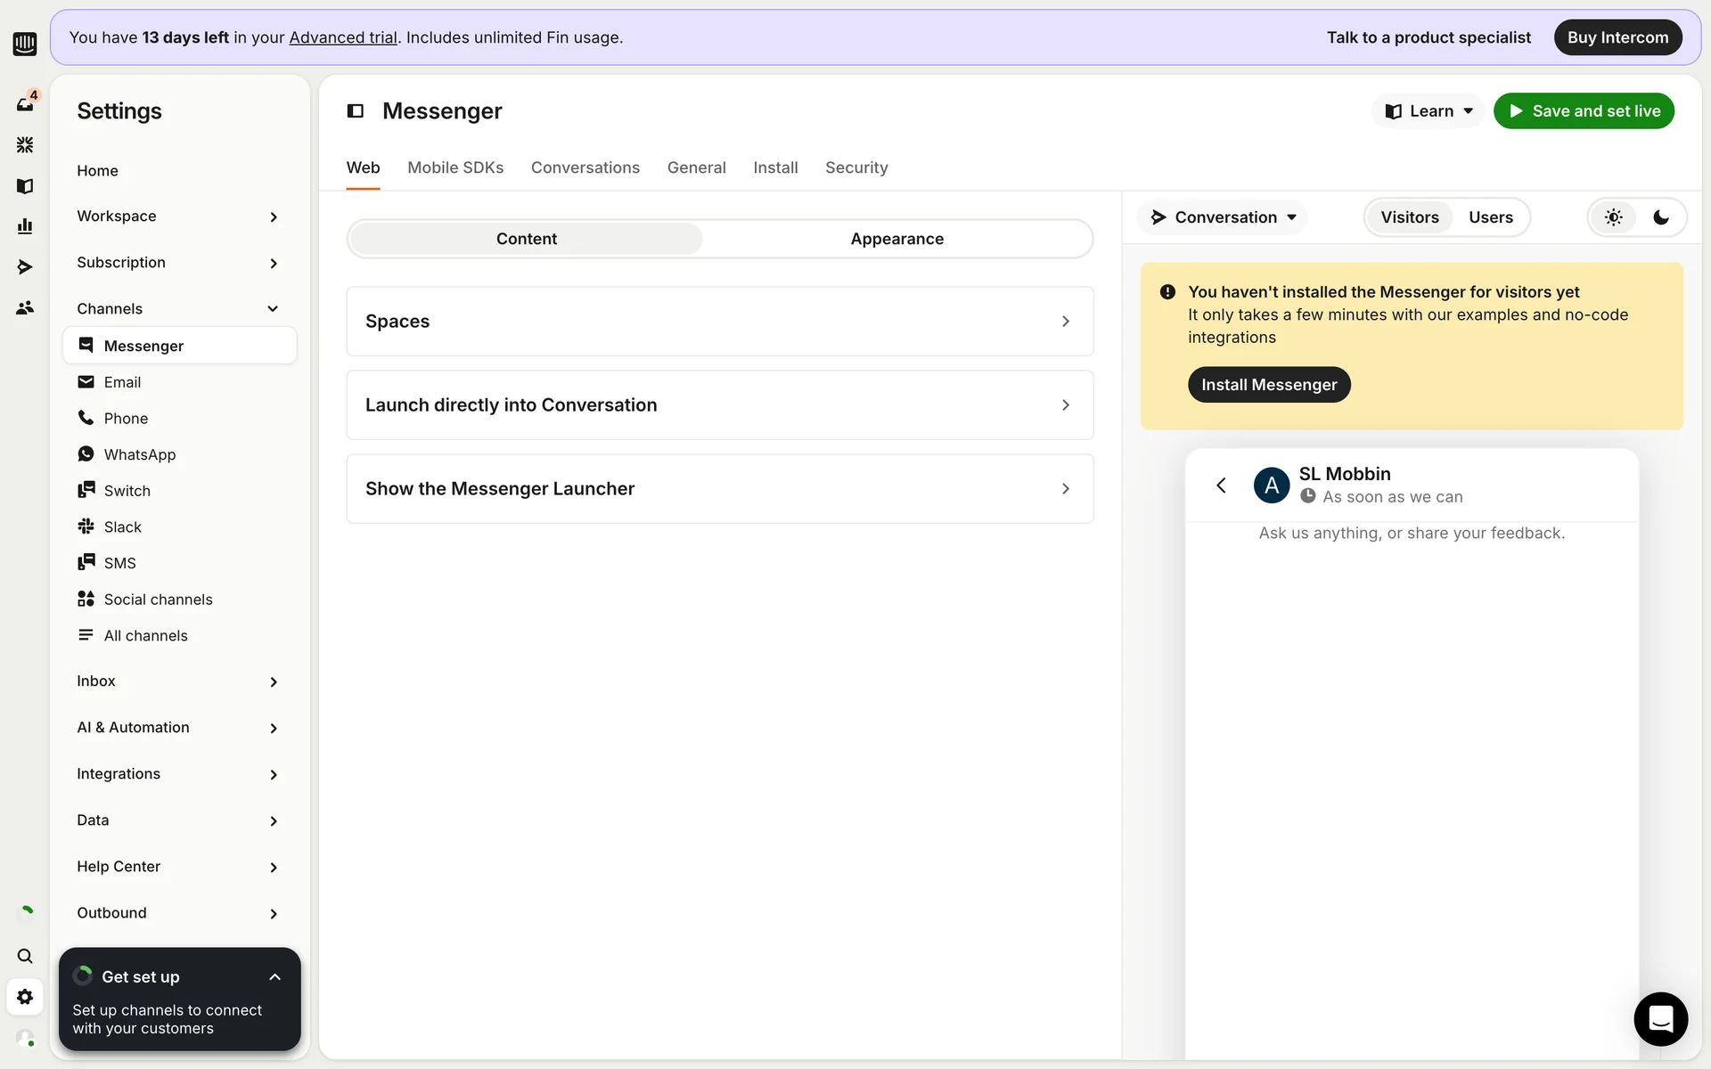This screenshot has width=1711, height=1069.
Task: Click the Install Messenger button
Action: (1268, 385)
